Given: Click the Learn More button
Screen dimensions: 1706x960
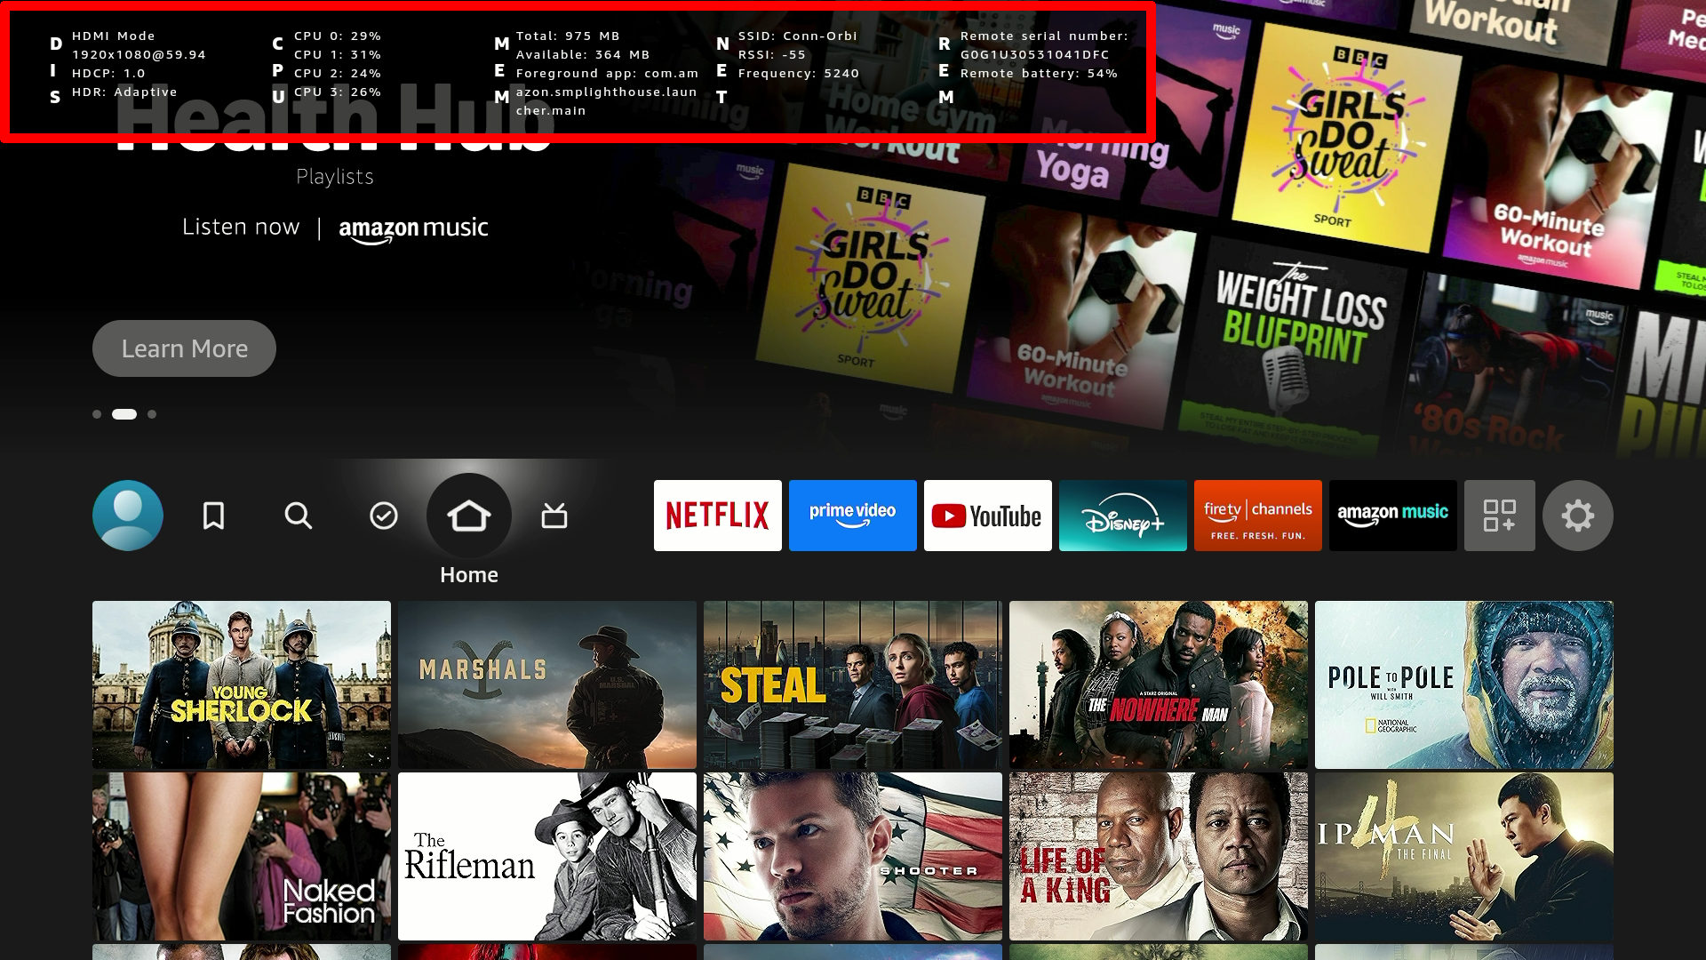Looking at the screenshot, I should (x=184, y=348).
